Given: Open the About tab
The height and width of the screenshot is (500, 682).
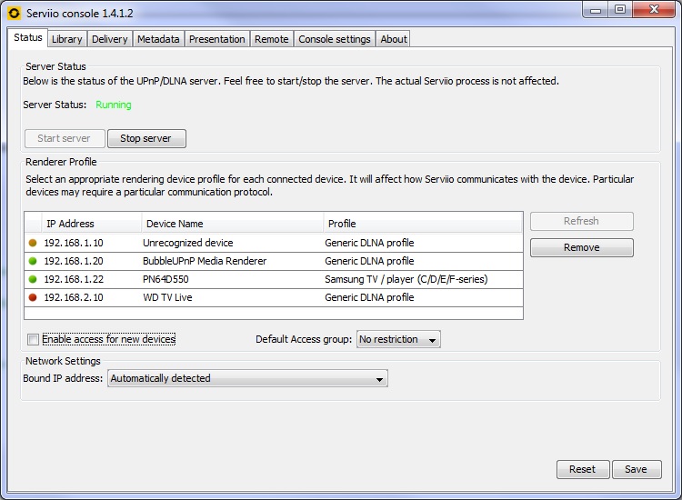Looking at the screenshot, I should pyautogui.click(x=394, y=39).
